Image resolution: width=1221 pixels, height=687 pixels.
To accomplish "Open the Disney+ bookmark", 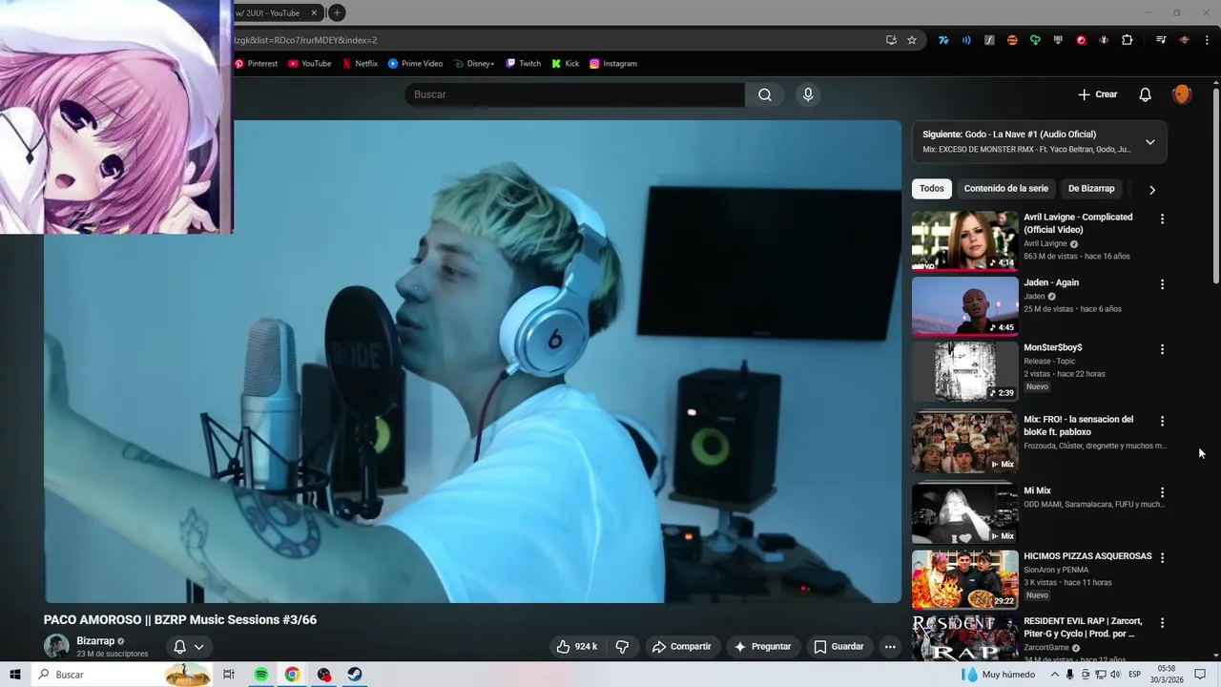I will 474,64.
